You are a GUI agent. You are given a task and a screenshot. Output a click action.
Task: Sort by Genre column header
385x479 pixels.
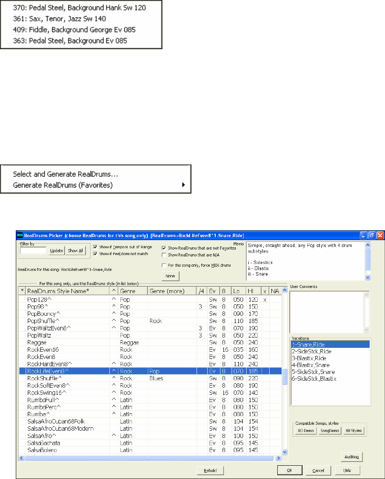click(132, 291)
